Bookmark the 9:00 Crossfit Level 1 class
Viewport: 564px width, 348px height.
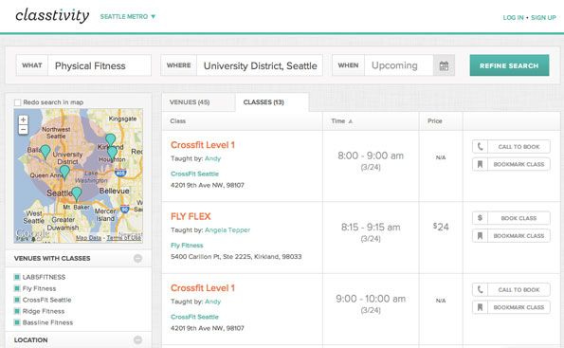(511, 307)
